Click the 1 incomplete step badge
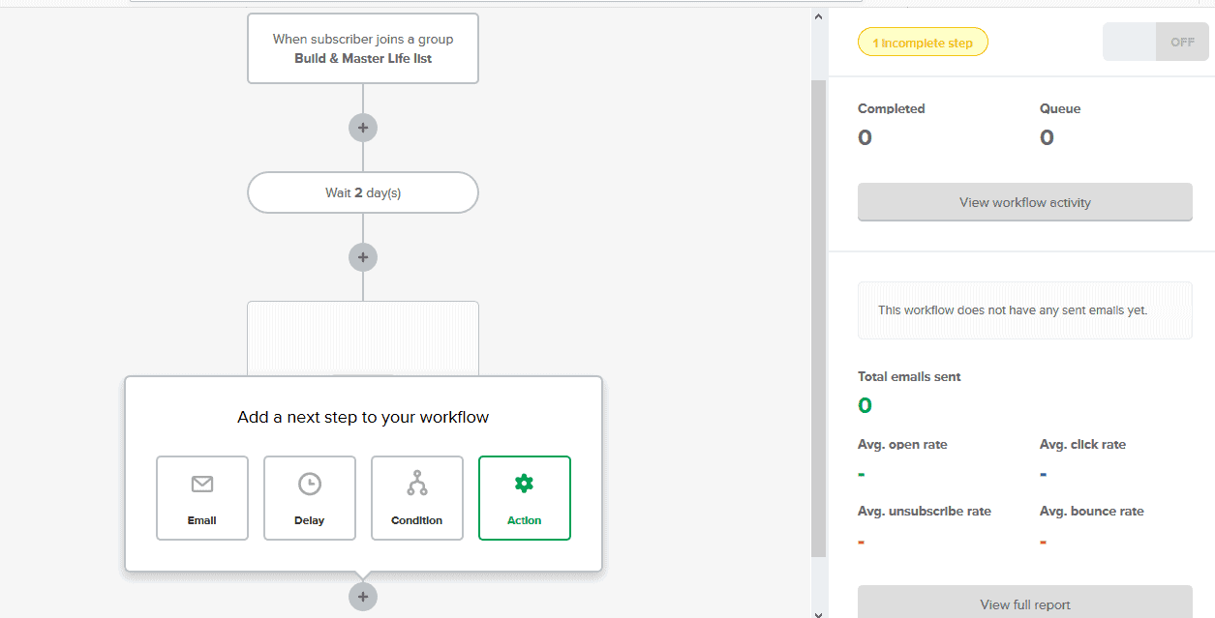Viewport: 1215px width, 618px height. click(x=923, y=42)
